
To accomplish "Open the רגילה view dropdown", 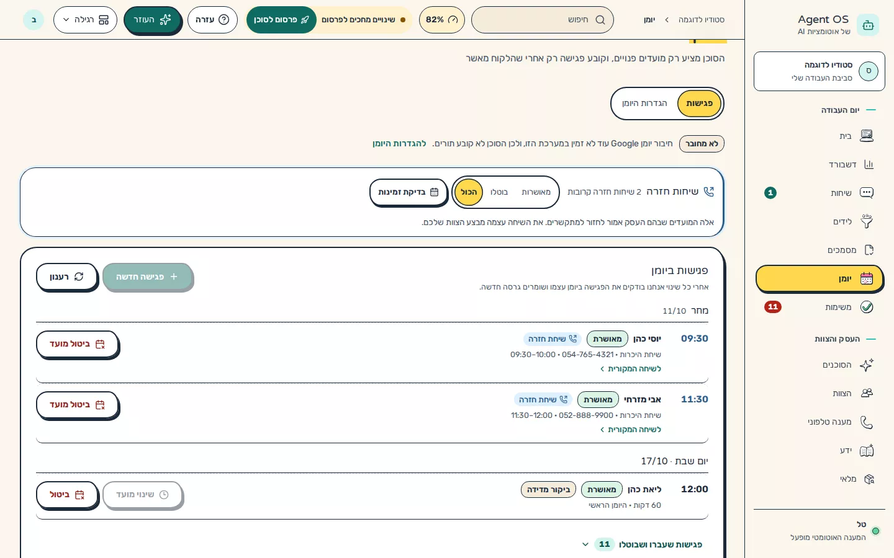I will (x=85, y=20).
